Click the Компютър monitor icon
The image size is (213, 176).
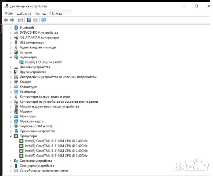tap(16, 92)
